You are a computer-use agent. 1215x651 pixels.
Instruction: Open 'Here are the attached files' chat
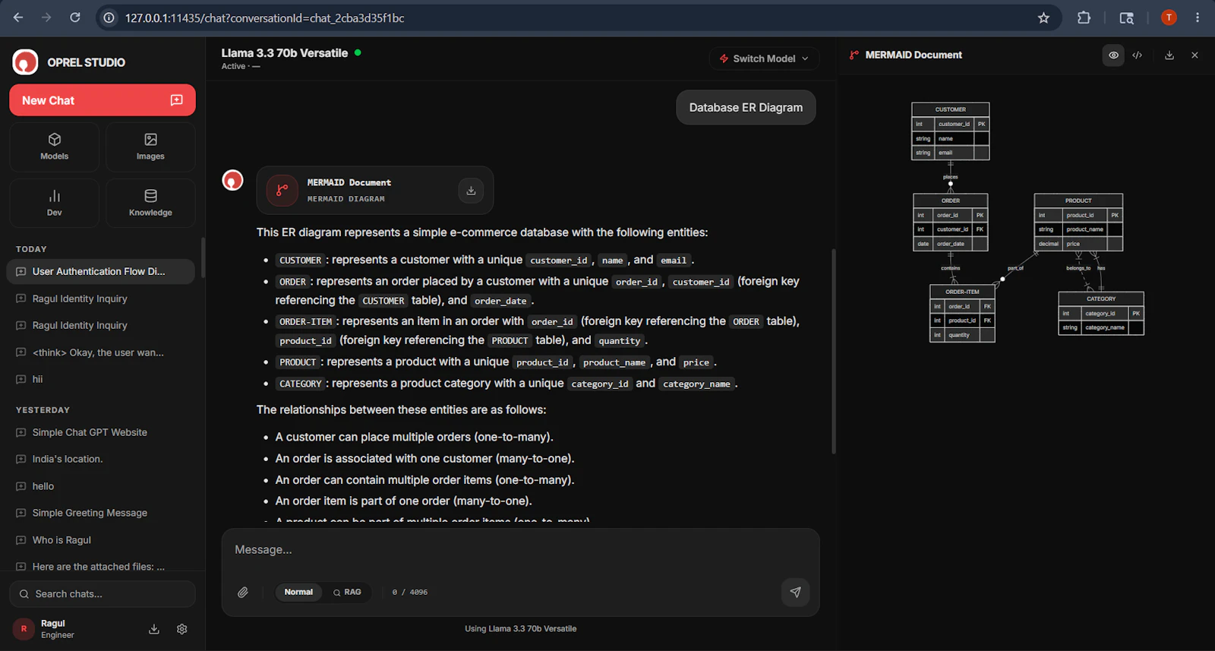point(100,567)
